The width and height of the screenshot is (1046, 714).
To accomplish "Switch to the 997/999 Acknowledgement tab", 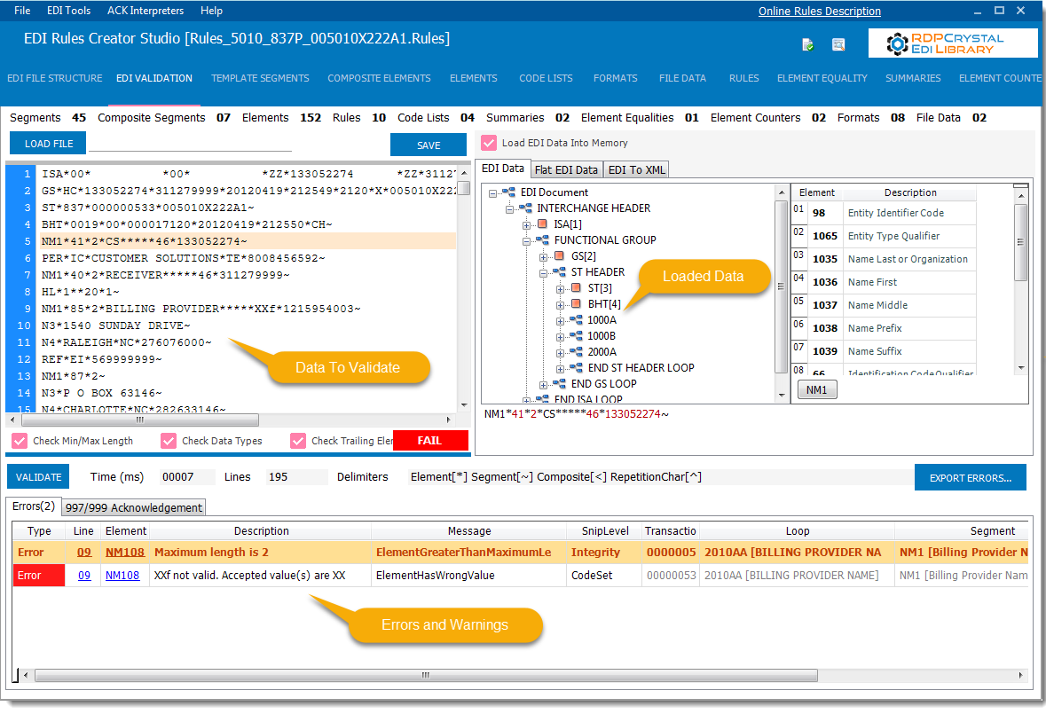I will pos(133,507).
